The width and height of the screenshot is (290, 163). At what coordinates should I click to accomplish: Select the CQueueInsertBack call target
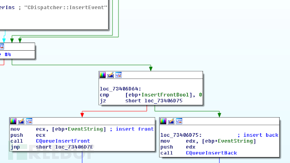click(211, 153)
